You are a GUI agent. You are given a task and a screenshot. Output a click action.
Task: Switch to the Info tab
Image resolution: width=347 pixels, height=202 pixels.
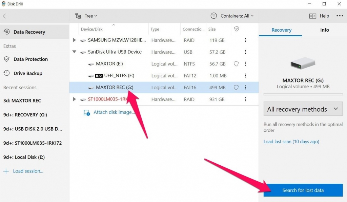[x=324, y=30]
